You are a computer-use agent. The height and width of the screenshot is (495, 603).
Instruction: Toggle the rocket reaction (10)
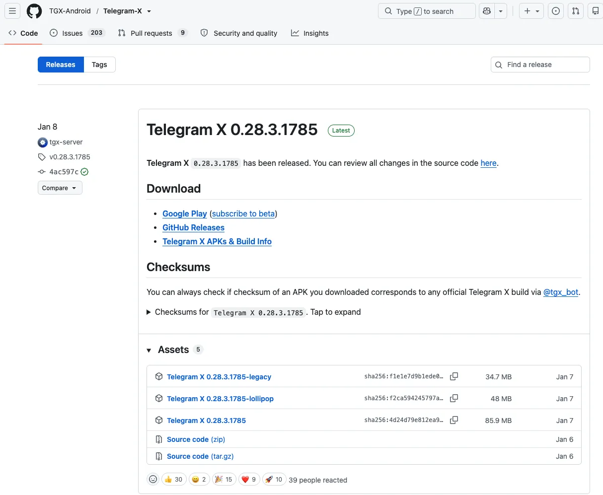274,479
